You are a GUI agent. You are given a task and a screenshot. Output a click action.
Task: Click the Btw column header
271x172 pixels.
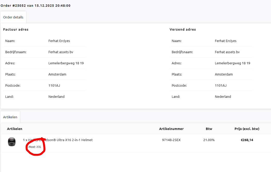[209, 129]
